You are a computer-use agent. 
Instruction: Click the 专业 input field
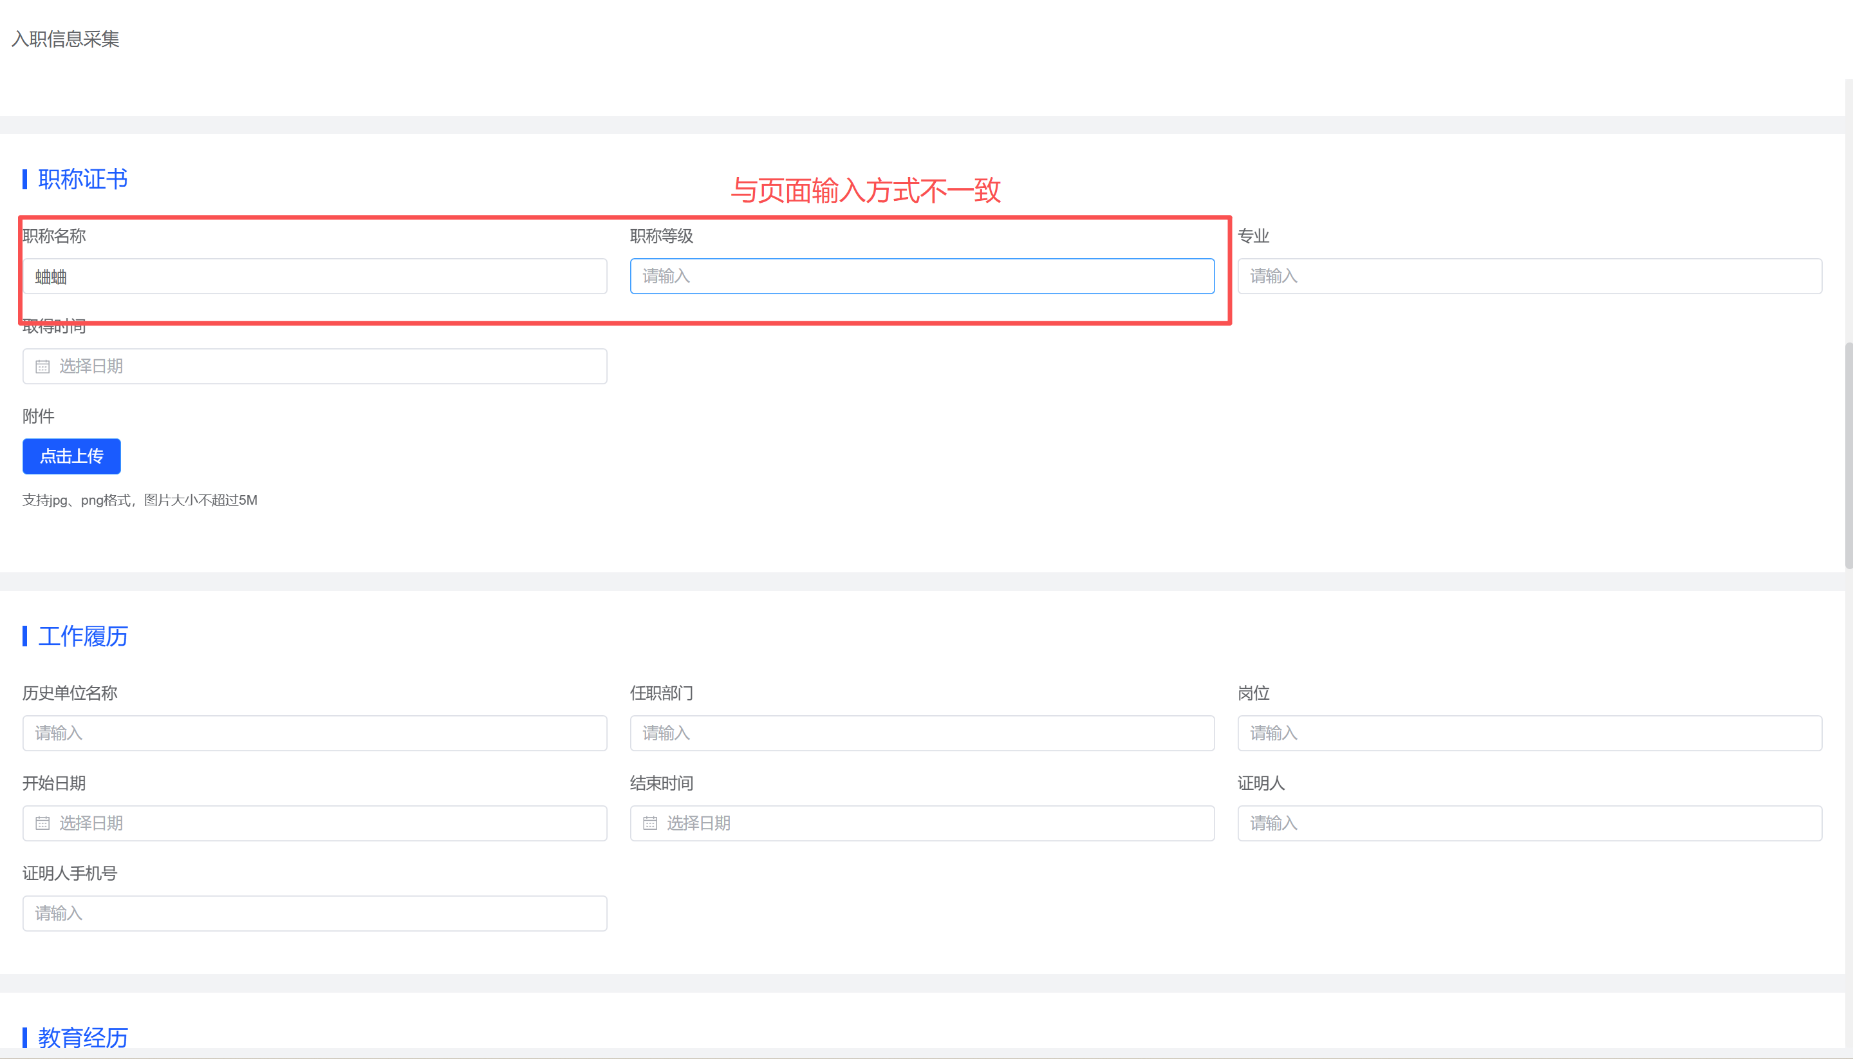(x=1529, y=276)
